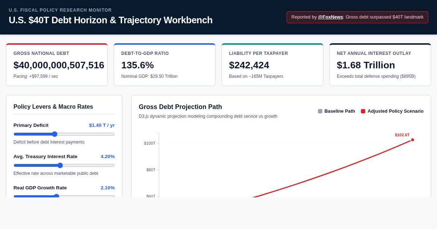Viewport: 437px width, 229px height.
Task: Click "Based on ~165M Taxpayers" text
Action: click(256, 76)
